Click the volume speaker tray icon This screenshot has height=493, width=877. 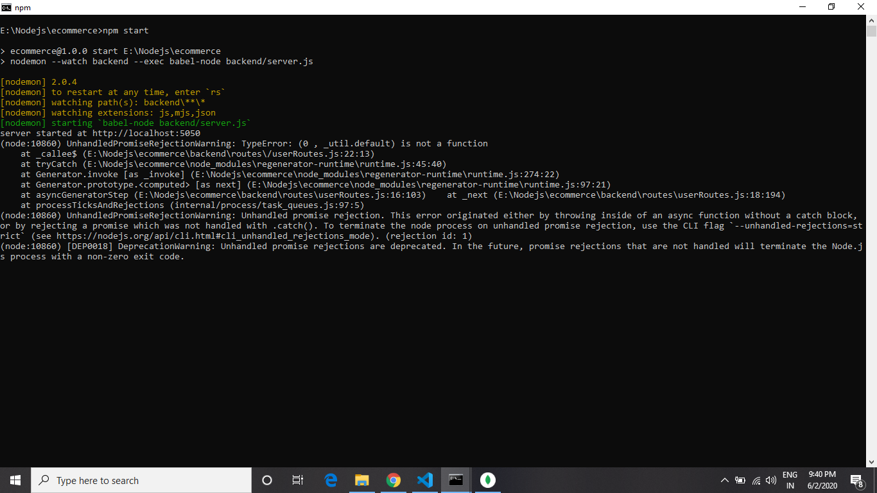771,480
